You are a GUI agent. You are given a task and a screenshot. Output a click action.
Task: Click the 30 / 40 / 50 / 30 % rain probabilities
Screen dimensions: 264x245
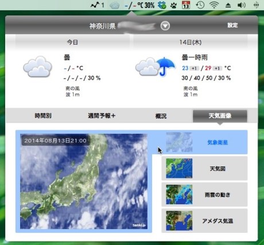[206, 78]
